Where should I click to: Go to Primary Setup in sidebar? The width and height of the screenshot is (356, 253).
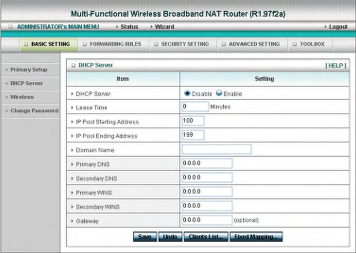[29, 70]
